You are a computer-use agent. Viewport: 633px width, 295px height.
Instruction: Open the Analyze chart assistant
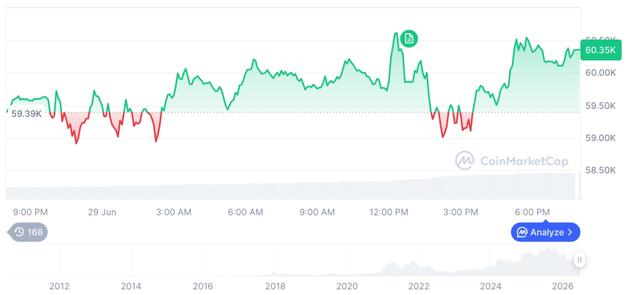tap(545, 232)
